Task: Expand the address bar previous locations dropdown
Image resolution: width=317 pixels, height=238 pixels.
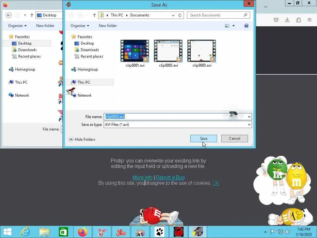Action: coord(173,15)
